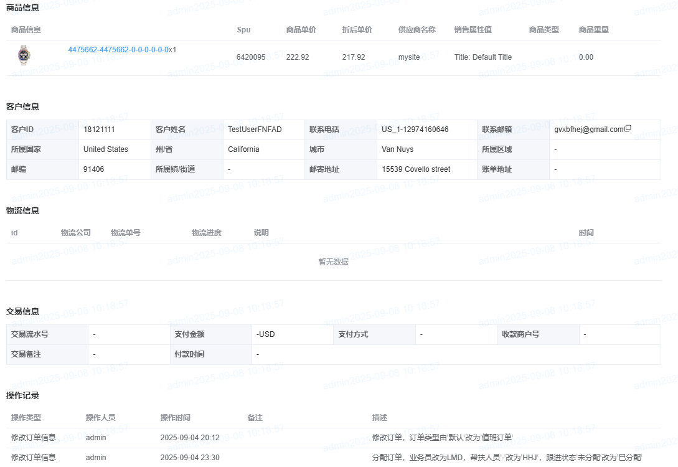678x467 pixels.
Task: Select the email gvxbfhej@gmail.com
Action: [x=588, y=130]
